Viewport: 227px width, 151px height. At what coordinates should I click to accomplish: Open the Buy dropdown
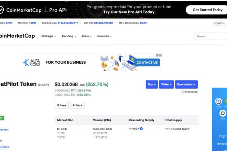152,84
